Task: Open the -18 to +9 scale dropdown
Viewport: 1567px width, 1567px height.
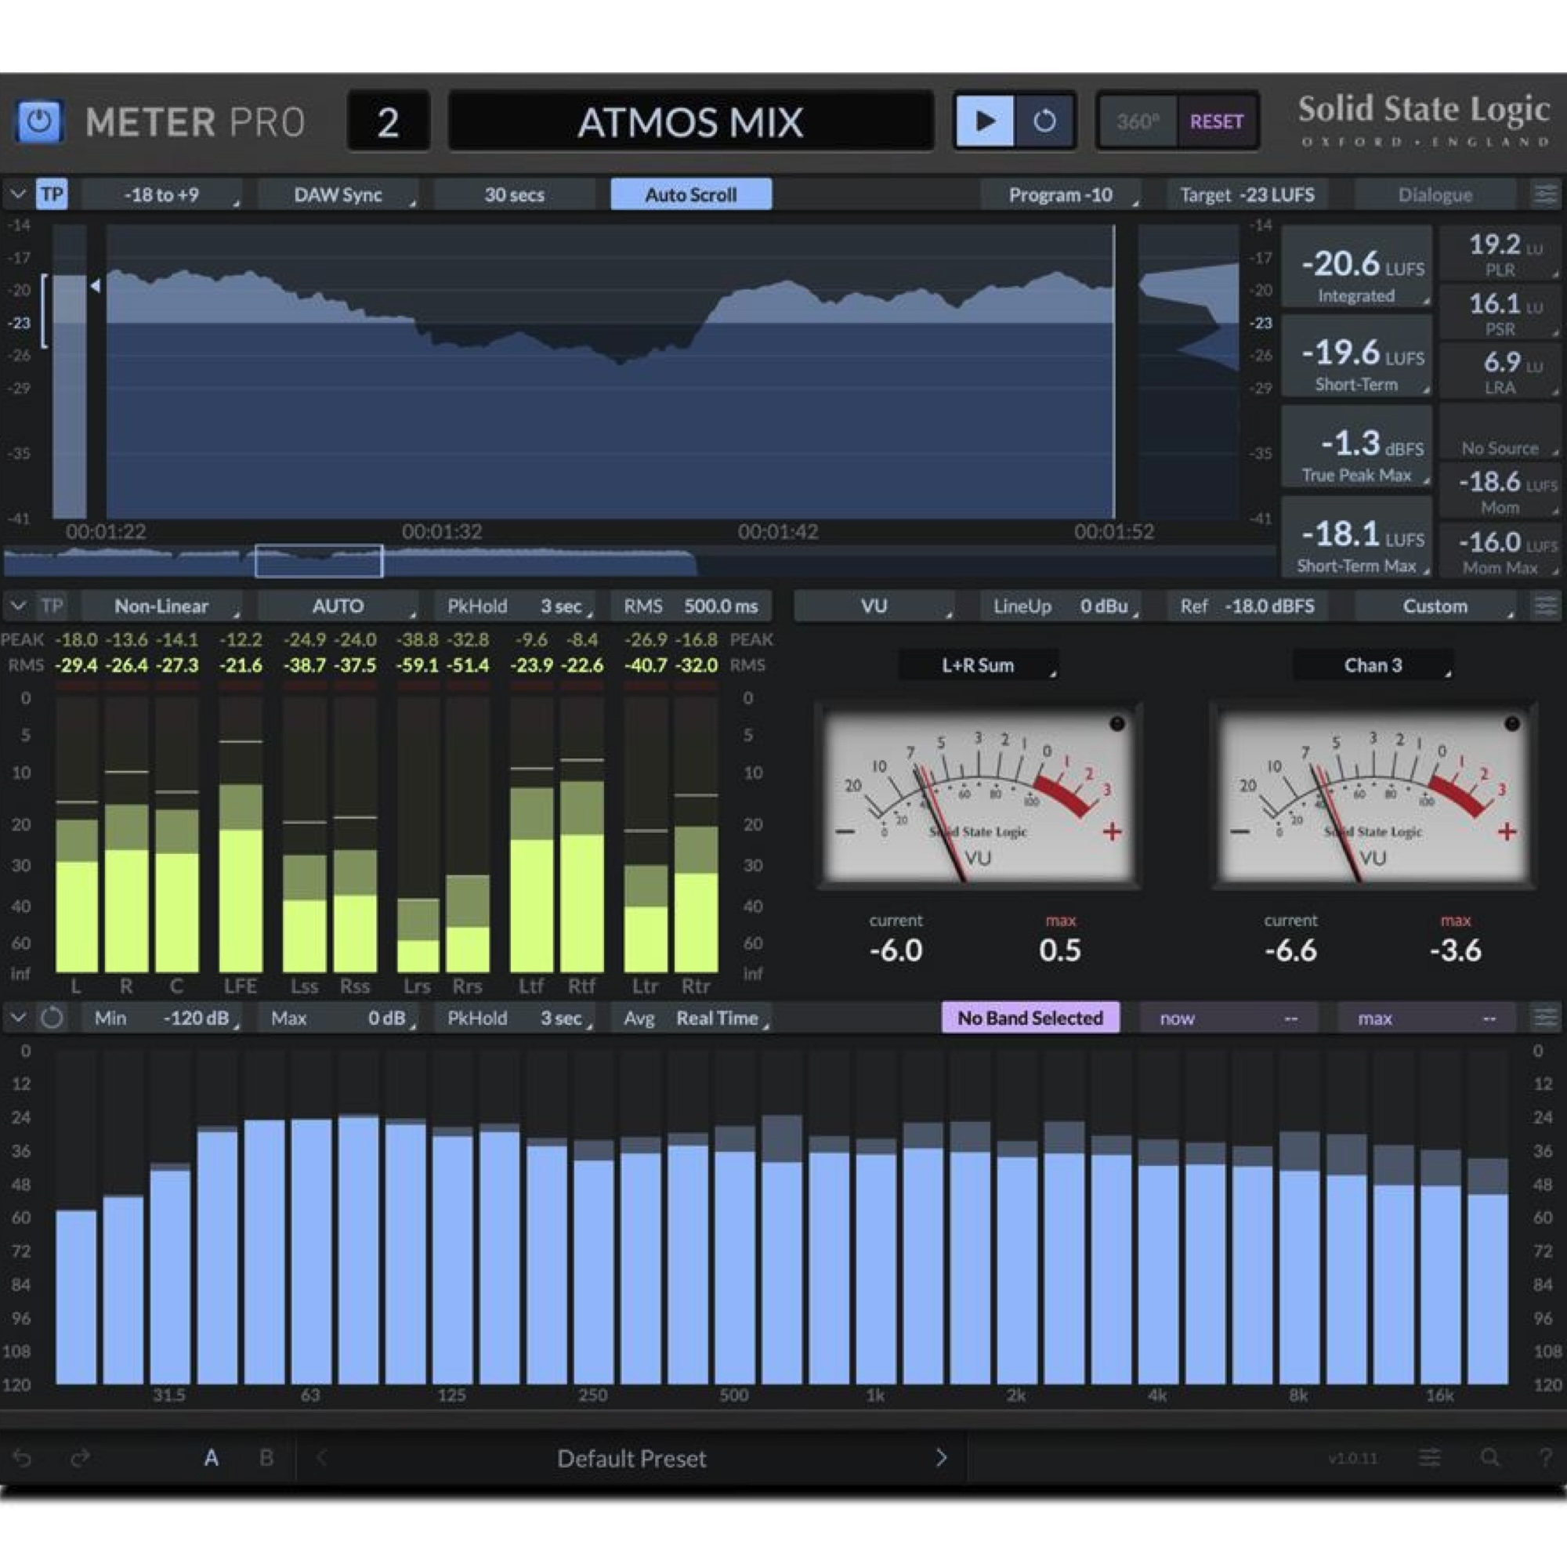Action: pyautogui.click(x=162, y=194)
